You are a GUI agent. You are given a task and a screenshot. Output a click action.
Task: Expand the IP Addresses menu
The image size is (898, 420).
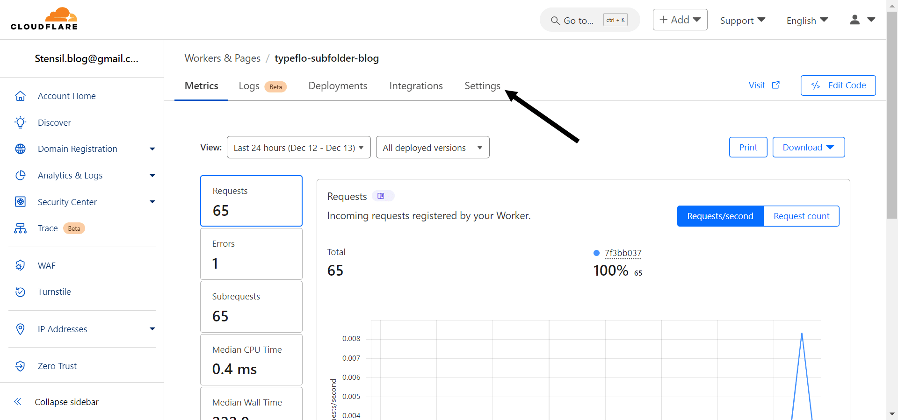point(152,329)
